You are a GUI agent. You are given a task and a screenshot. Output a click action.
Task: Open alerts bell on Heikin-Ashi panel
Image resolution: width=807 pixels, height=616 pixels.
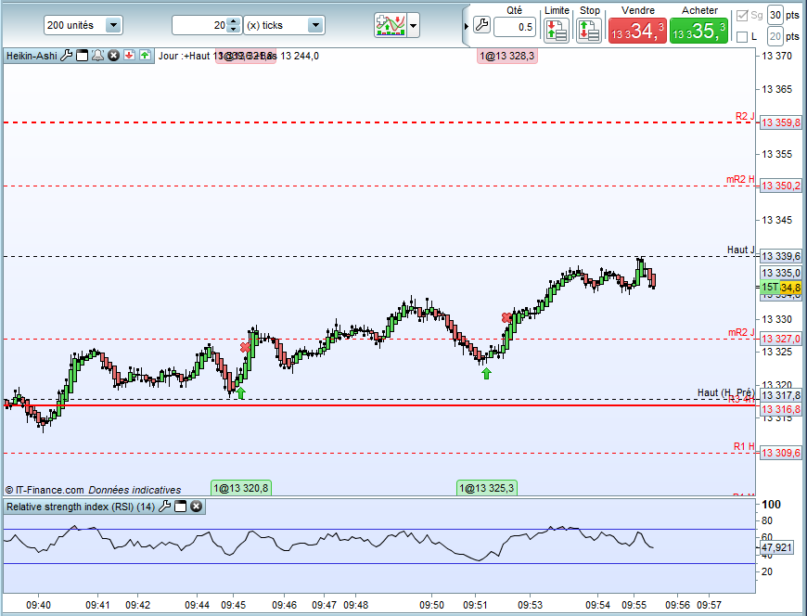tap(97, 56)
